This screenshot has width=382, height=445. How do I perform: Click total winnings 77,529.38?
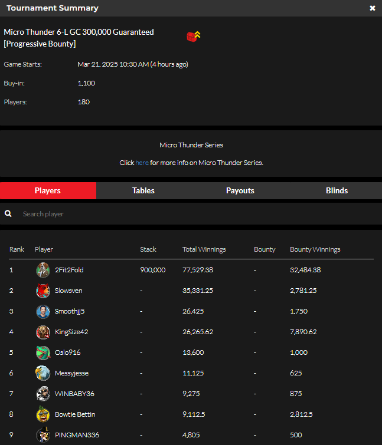coord(198,270)
